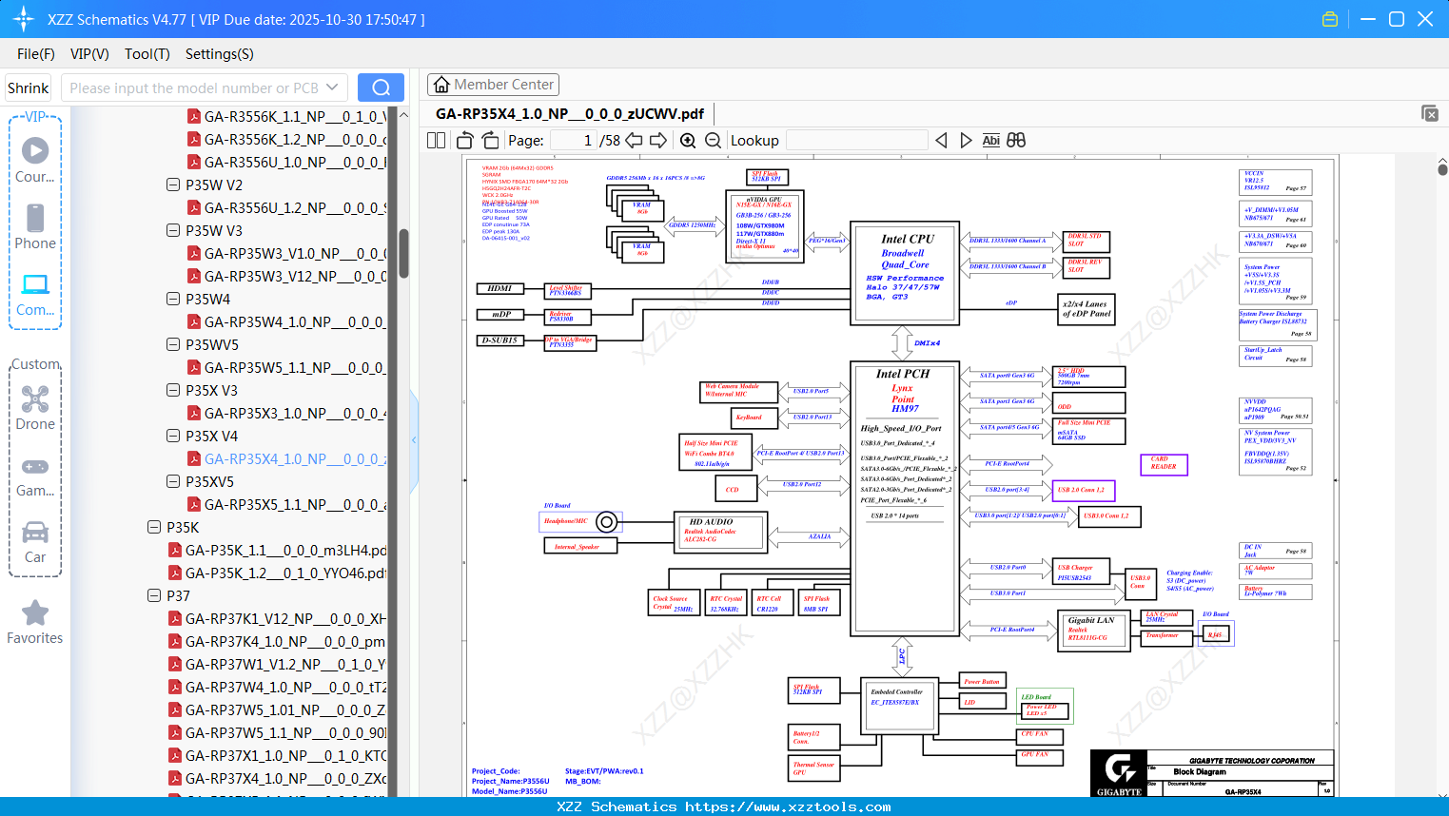
Task: Collapse the P35K tree node
Action: tap(154, 527)
